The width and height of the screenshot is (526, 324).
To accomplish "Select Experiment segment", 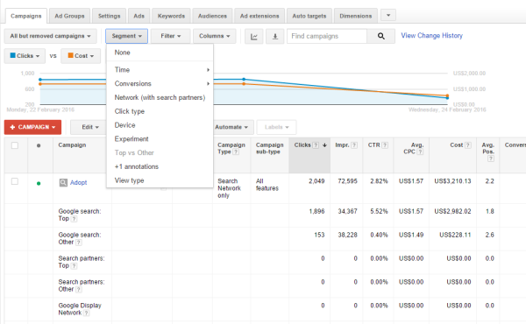I will point(160,138).
